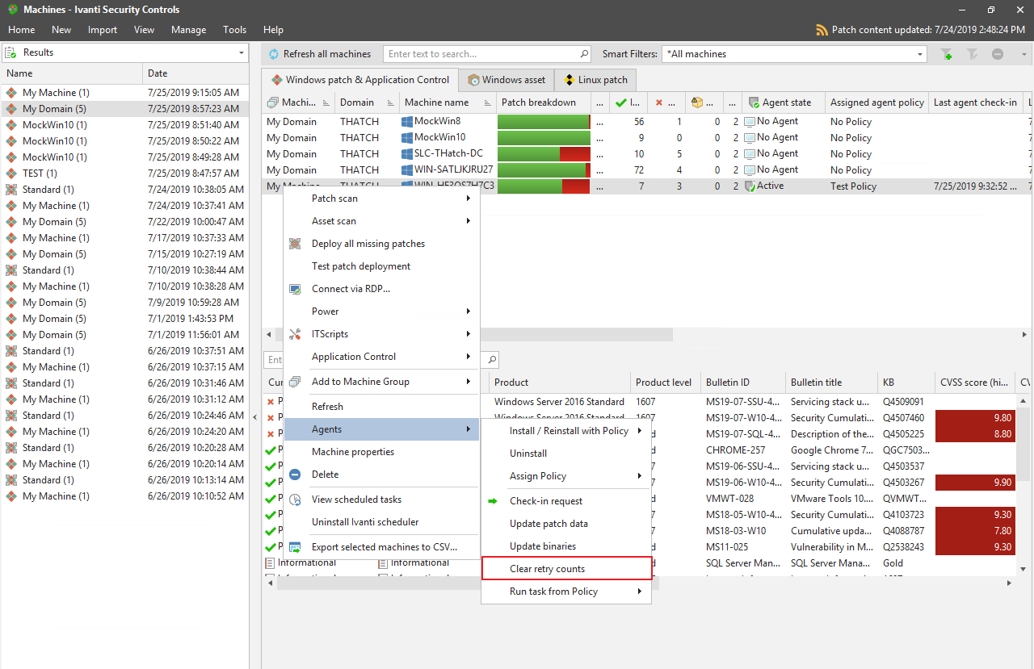The height and width of the screenshot is (669, 1034).
Task: Switch to the Windows asset tab
Action: 506,80
